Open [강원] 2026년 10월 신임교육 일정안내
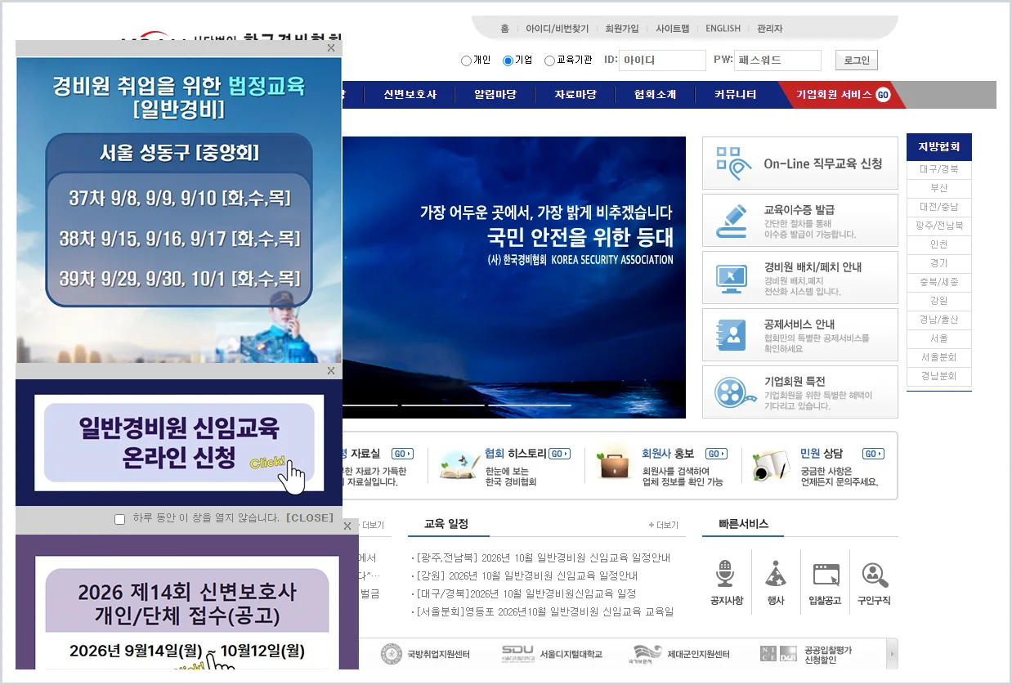The width and height of the screenshot is (1012, 685). point(526,576)
